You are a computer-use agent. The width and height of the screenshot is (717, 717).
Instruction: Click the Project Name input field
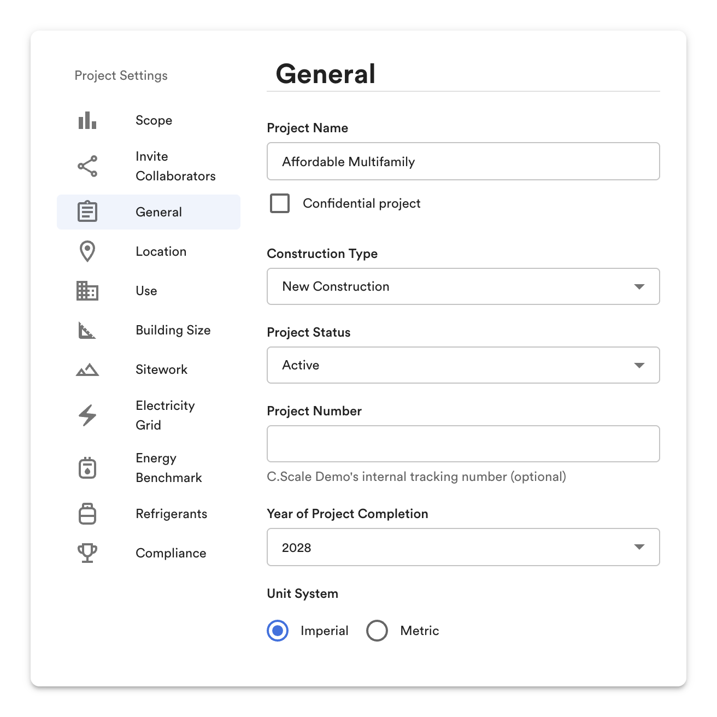[463, 161]
